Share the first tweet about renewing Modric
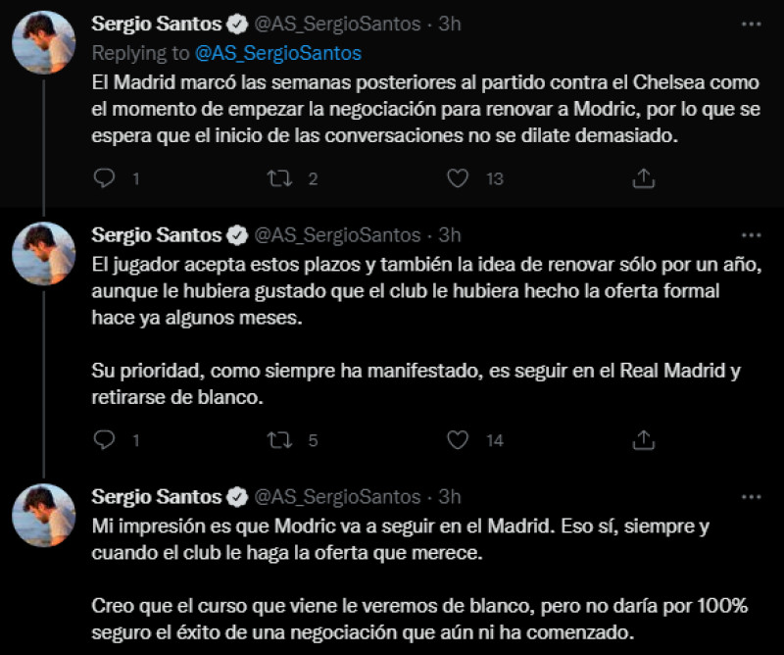784x655 pixels. click(644, 177)
